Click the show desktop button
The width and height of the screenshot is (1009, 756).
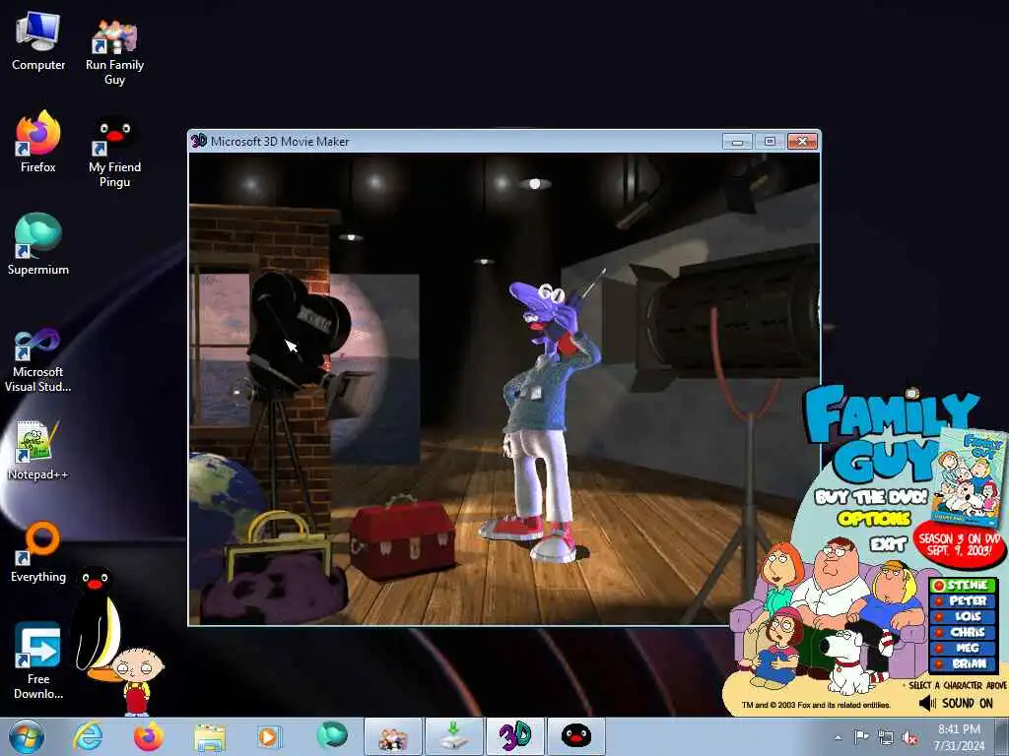click(x=1003, y=736)
